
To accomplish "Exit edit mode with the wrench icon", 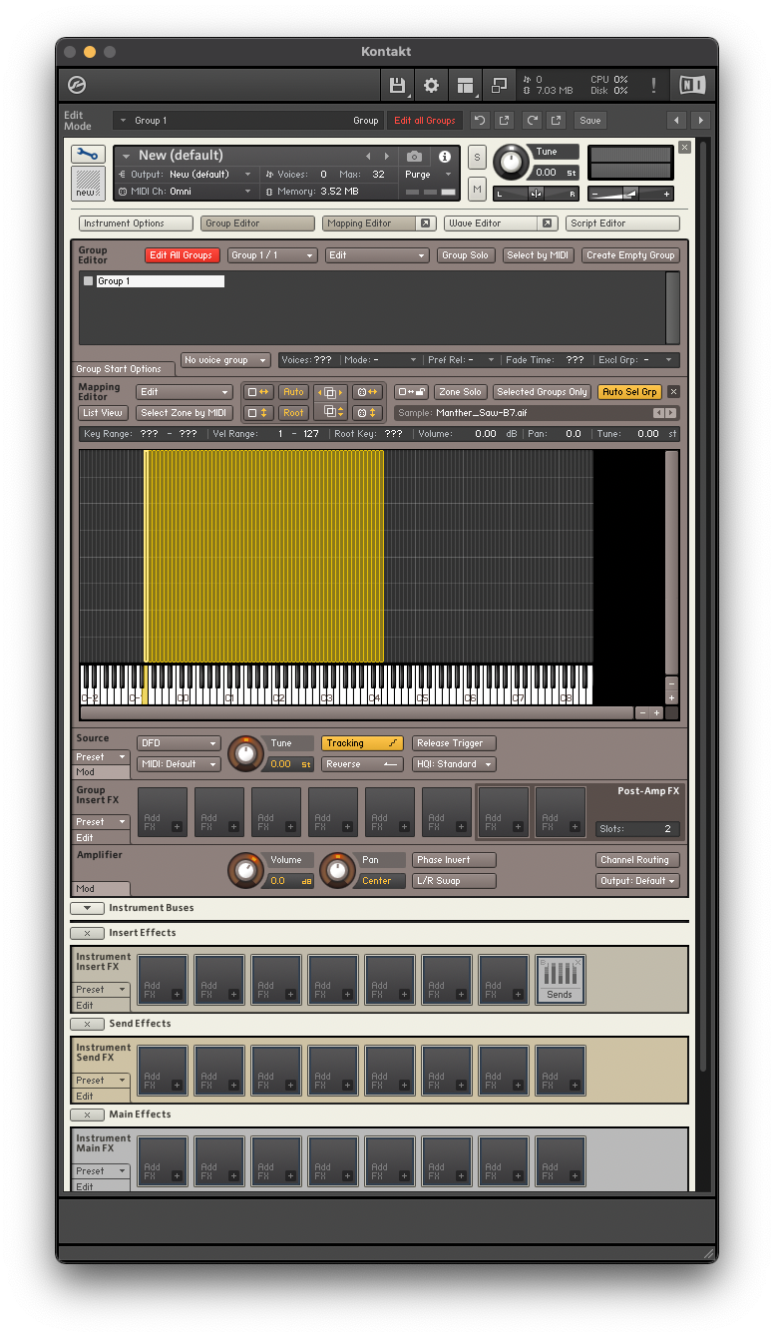I will (88, 154).
